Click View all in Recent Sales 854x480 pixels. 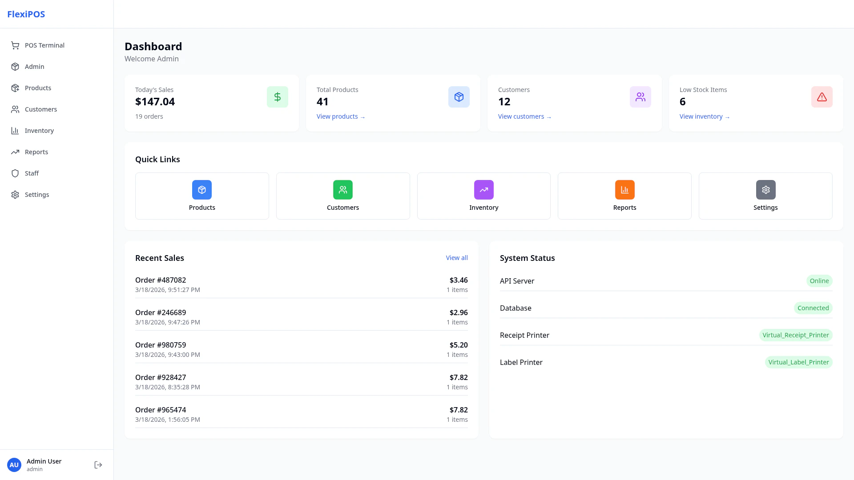click(x=456, y=258)
